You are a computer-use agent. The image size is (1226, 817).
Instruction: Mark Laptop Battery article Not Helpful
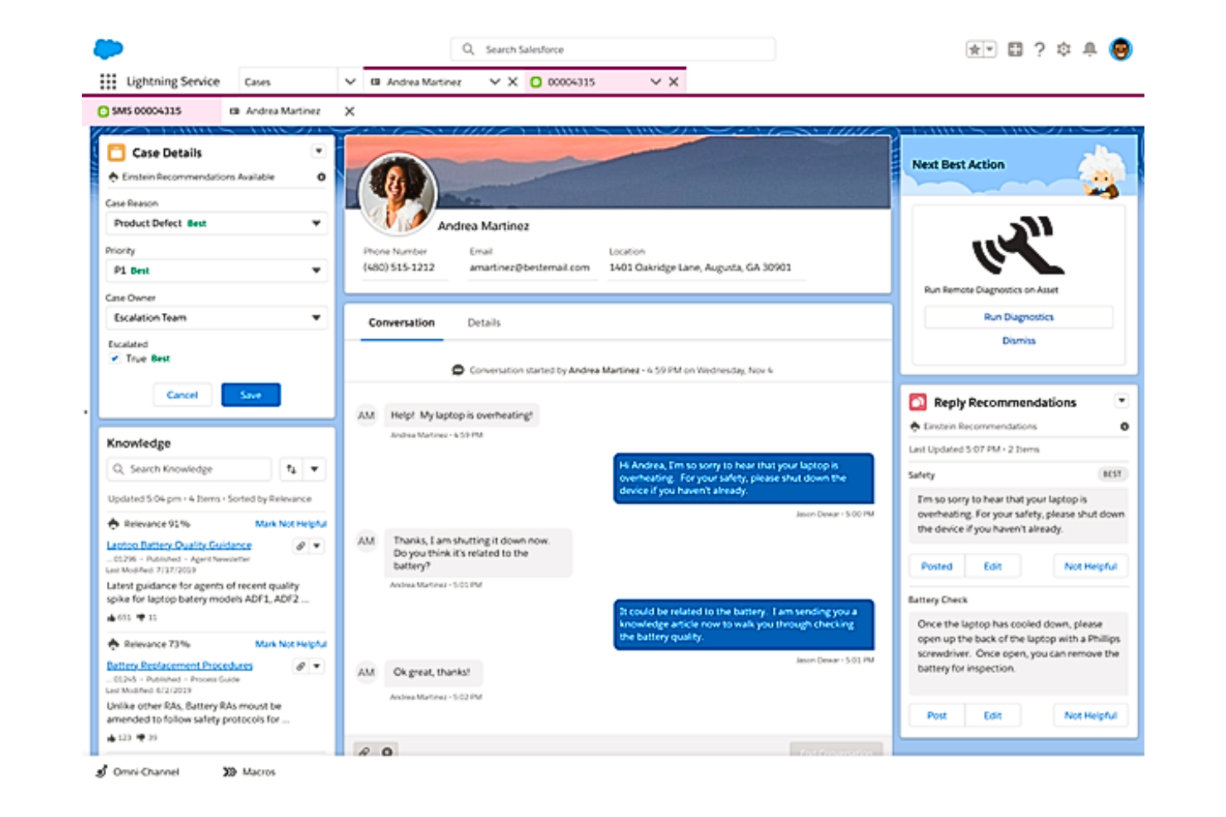point(291,524)
